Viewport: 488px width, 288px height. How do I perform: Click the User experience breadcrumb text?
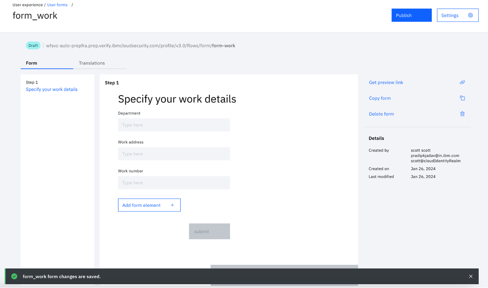click(28, 5)
